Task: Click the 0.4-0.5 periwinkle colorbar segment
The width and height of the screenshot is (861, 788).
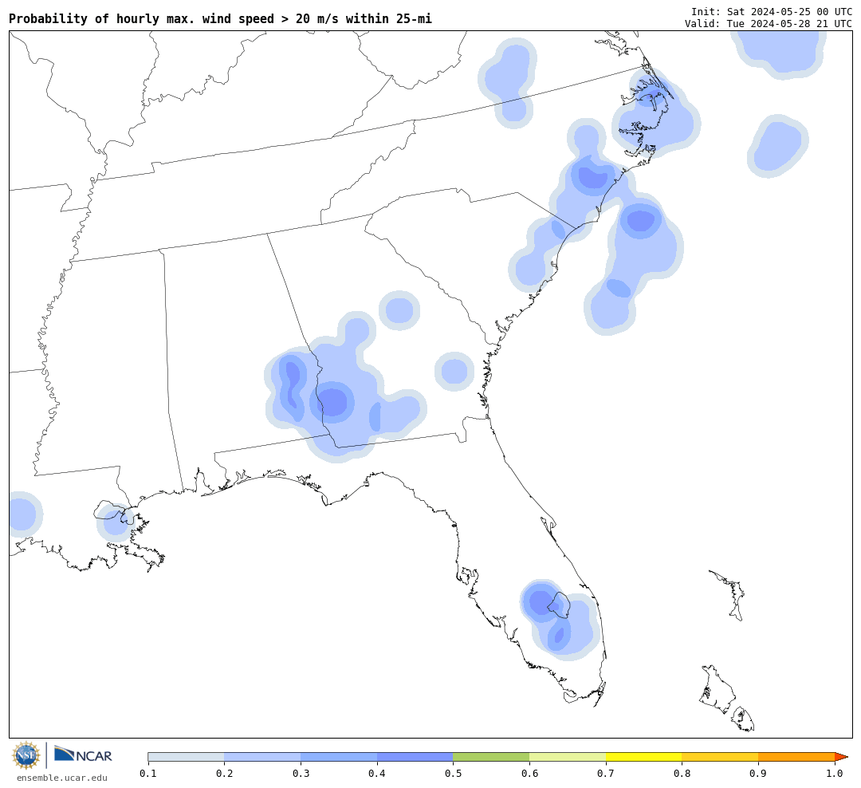Action: tap(415, 757)
